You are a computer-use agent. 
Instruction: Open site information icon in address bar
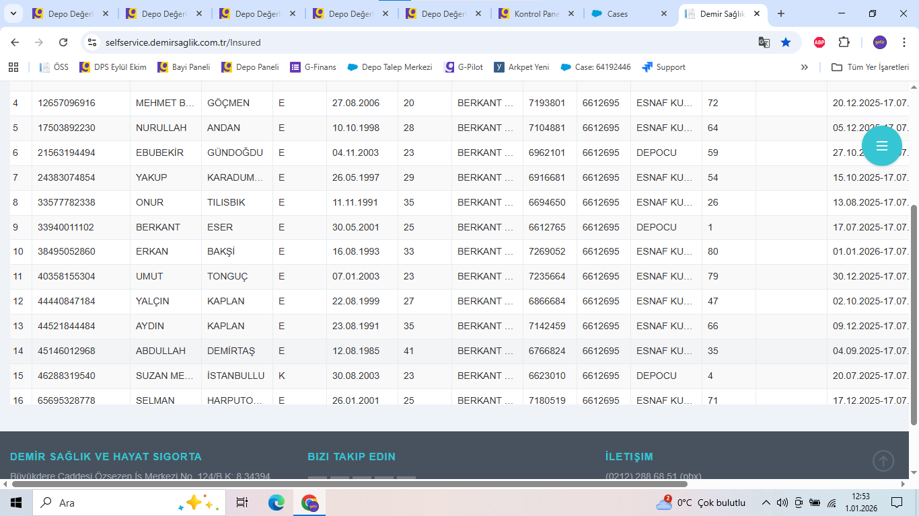click(93, 42)
